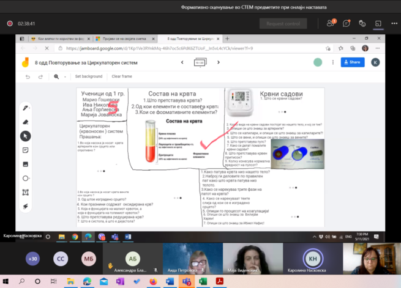Select the Eraser tool in Jamboard
The width and height of the screenshot is (401, 288).
coord(25,122)
